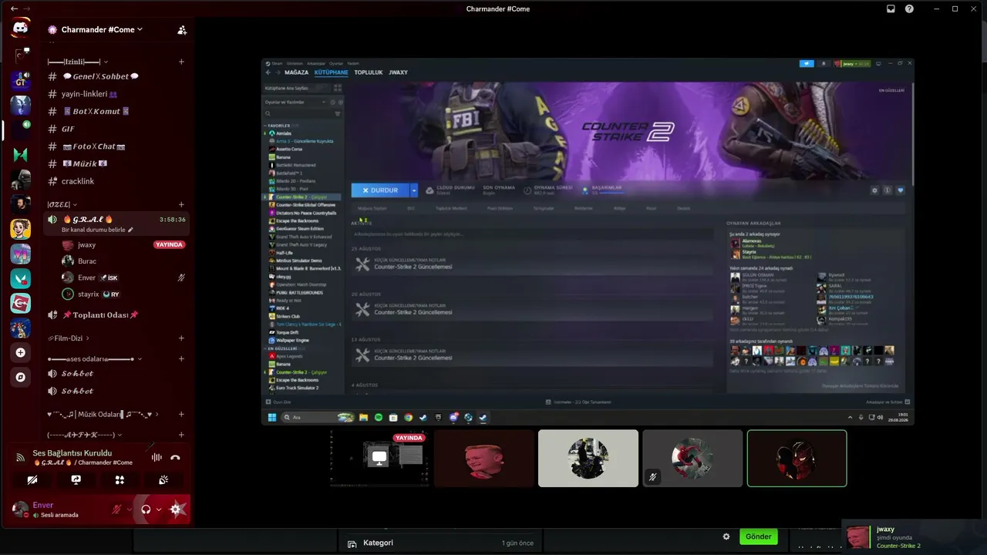Toggle headphone deafen in the user panel

click(x=146, y=509)
